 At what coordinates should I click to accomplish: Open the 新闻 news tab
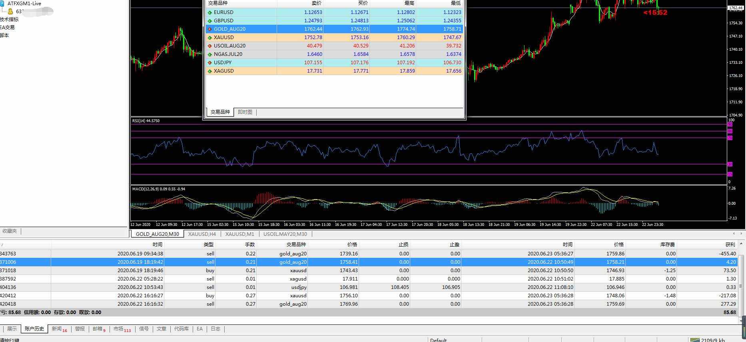tap(57, 329)
